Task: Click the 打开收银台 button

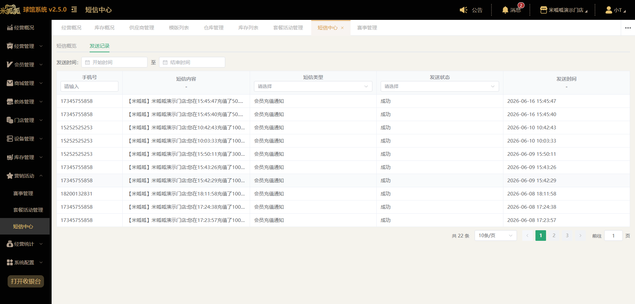Action: (x=26, y=281)
